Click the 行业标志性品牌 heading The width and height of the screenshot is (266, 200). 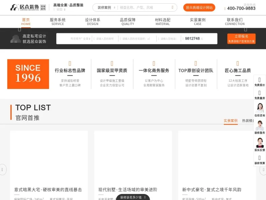click(x=70, y=70)
